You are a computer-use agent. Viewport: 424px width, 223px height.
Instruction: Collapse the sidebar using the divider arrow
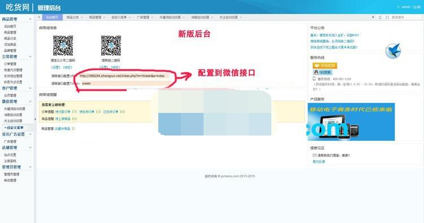[35, 119]
